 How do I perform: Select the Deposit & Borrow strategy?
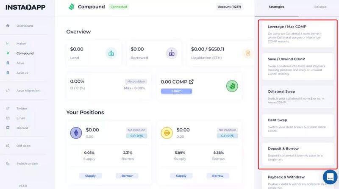point(298,154)
